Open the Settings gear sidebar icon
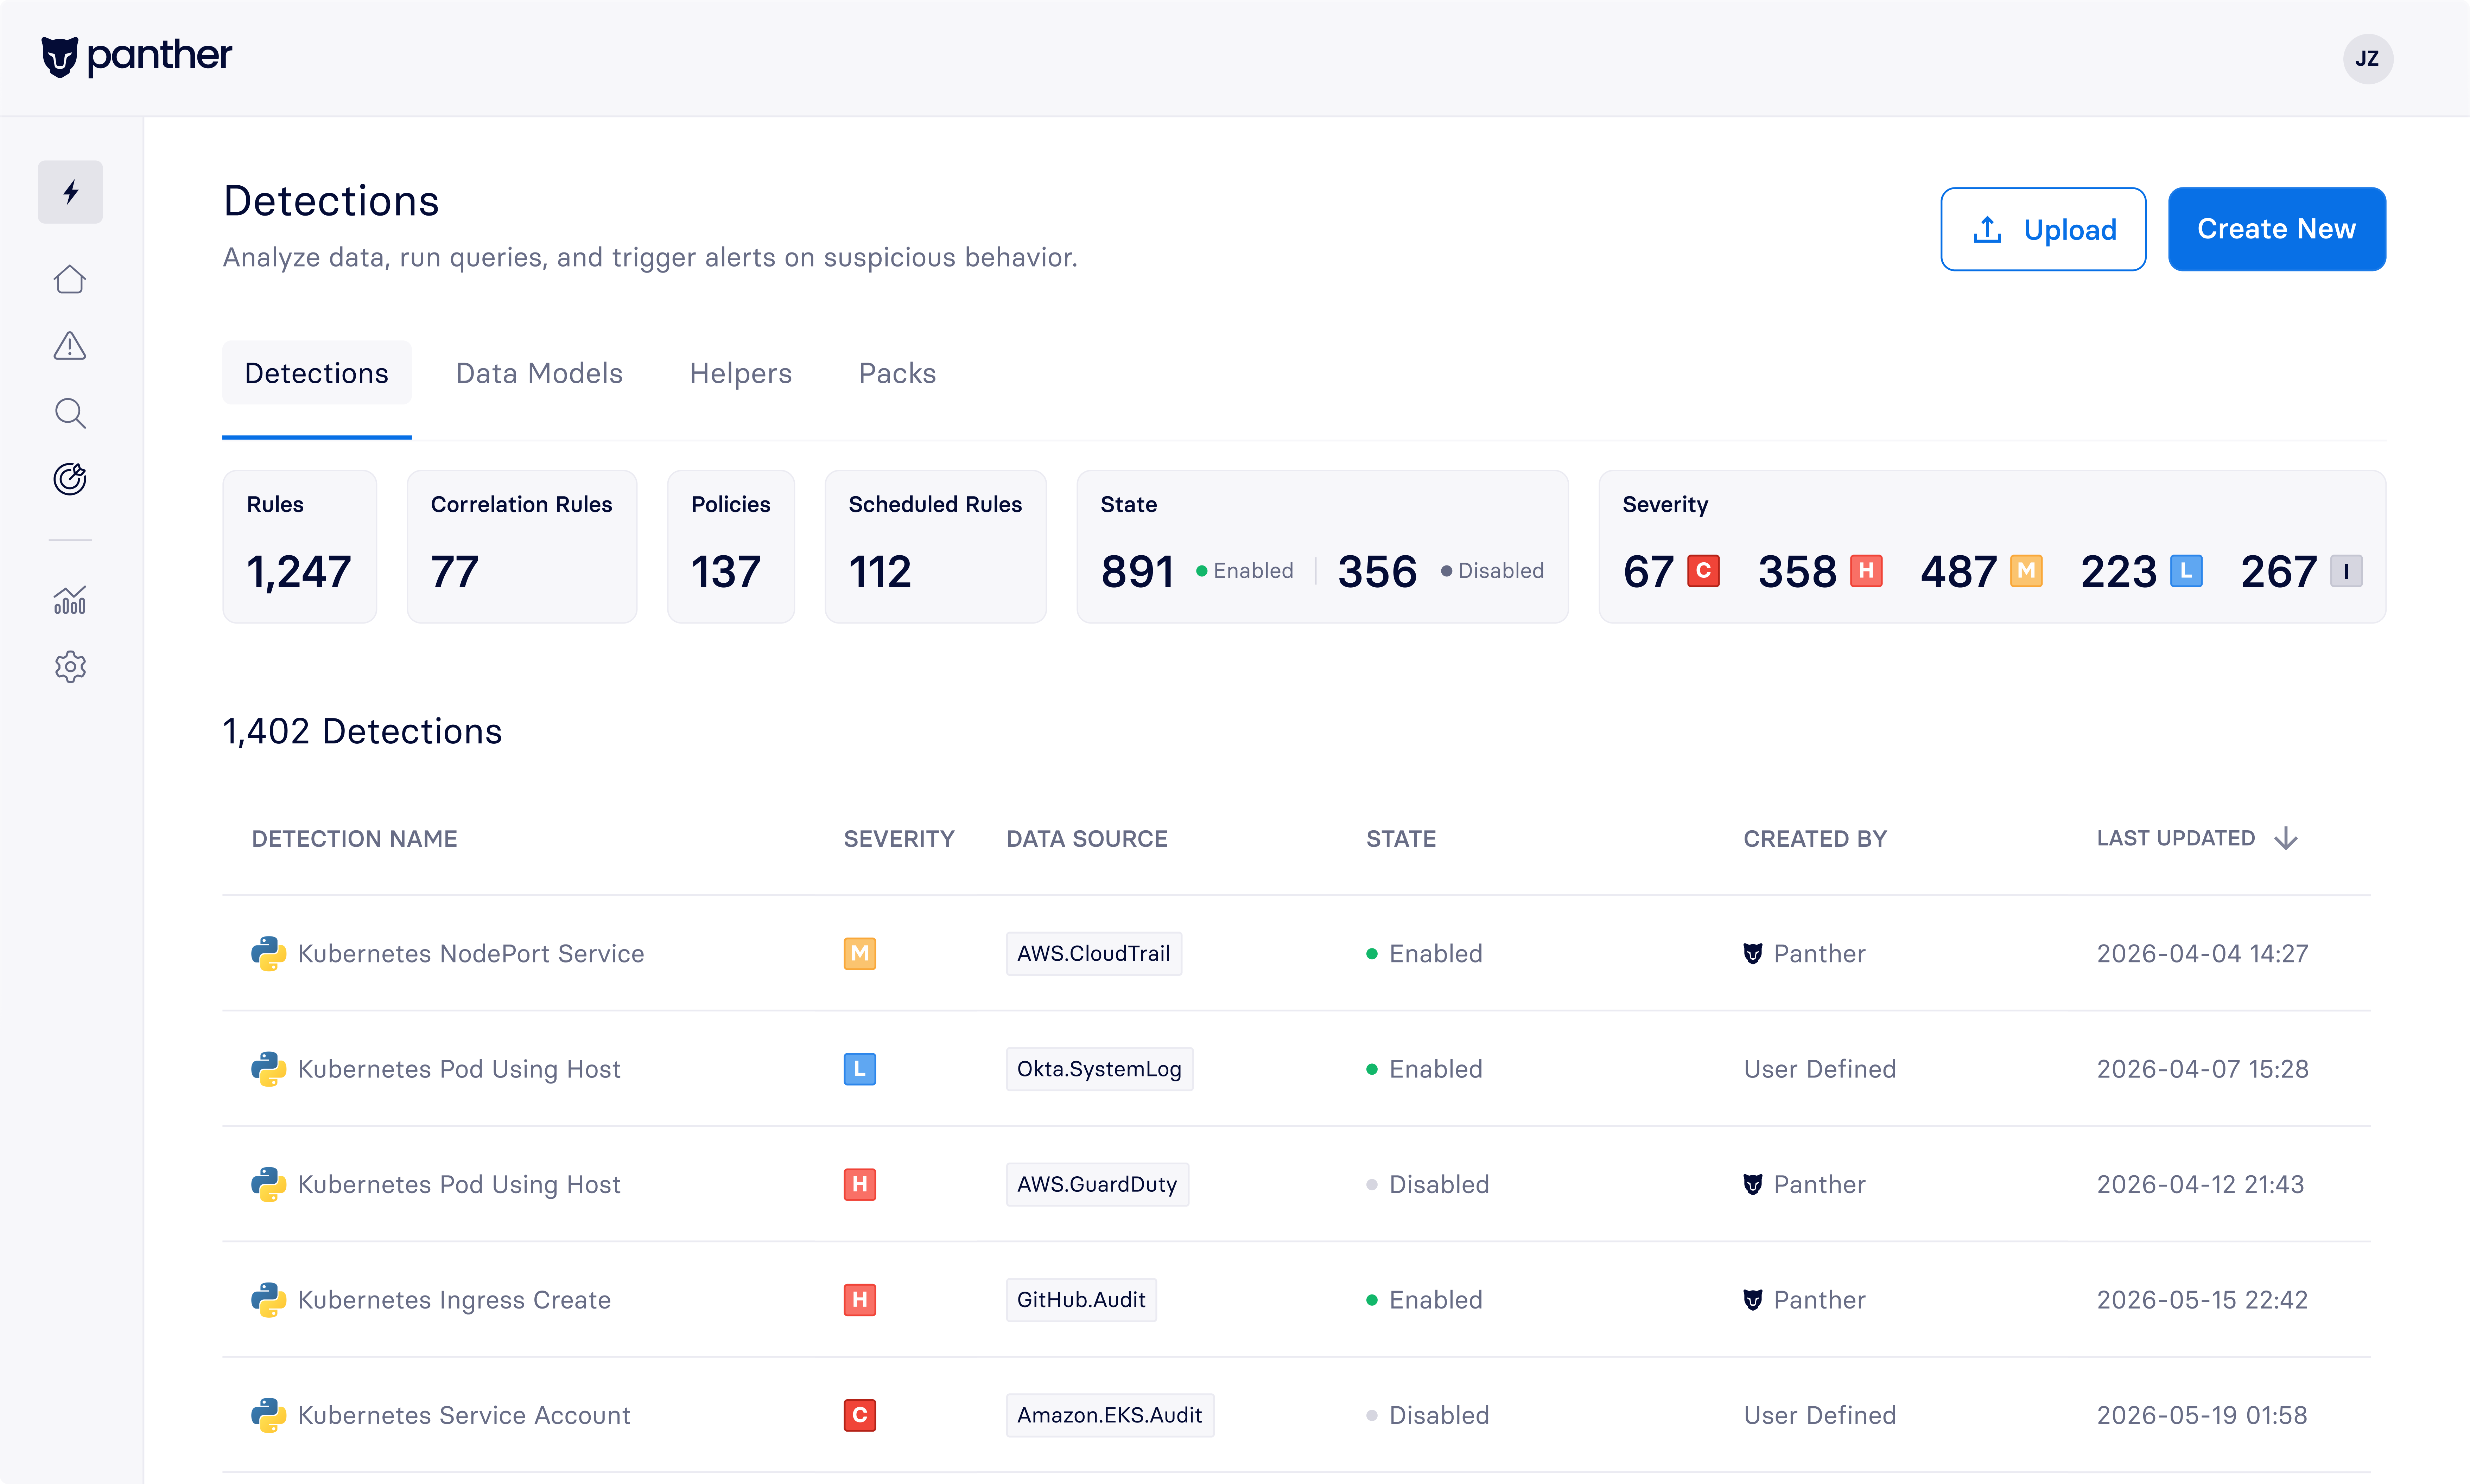The image size is (2470, 1484). pos(70,666)
